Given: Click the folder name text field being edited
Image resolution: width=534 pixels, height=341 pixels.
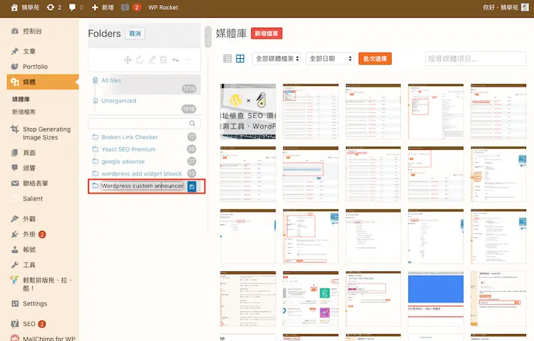Looking at the screenshot, I should click(142, 186).
